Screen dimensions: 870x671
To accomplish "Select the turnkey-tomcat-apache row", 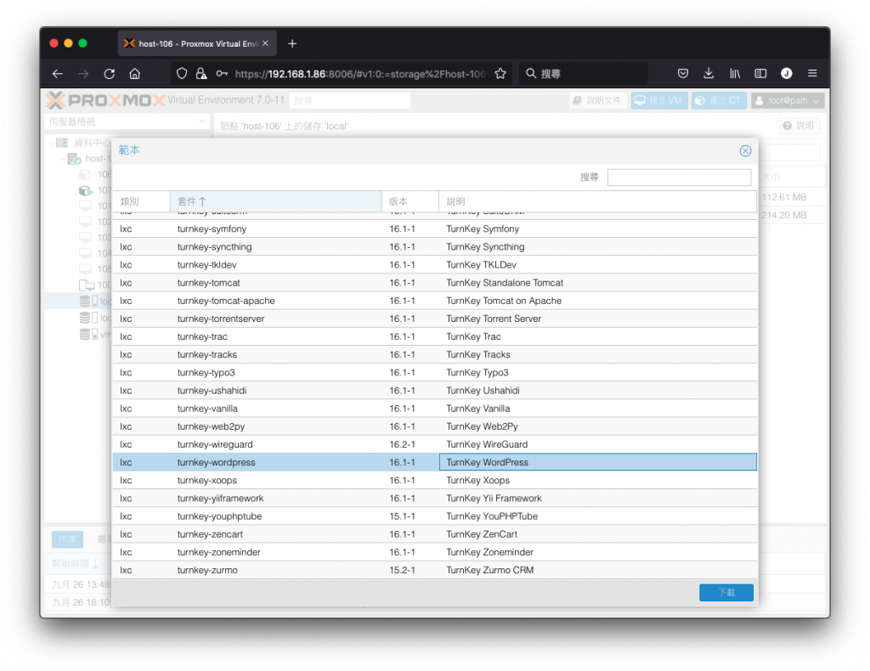I will [x=434, y=301].
